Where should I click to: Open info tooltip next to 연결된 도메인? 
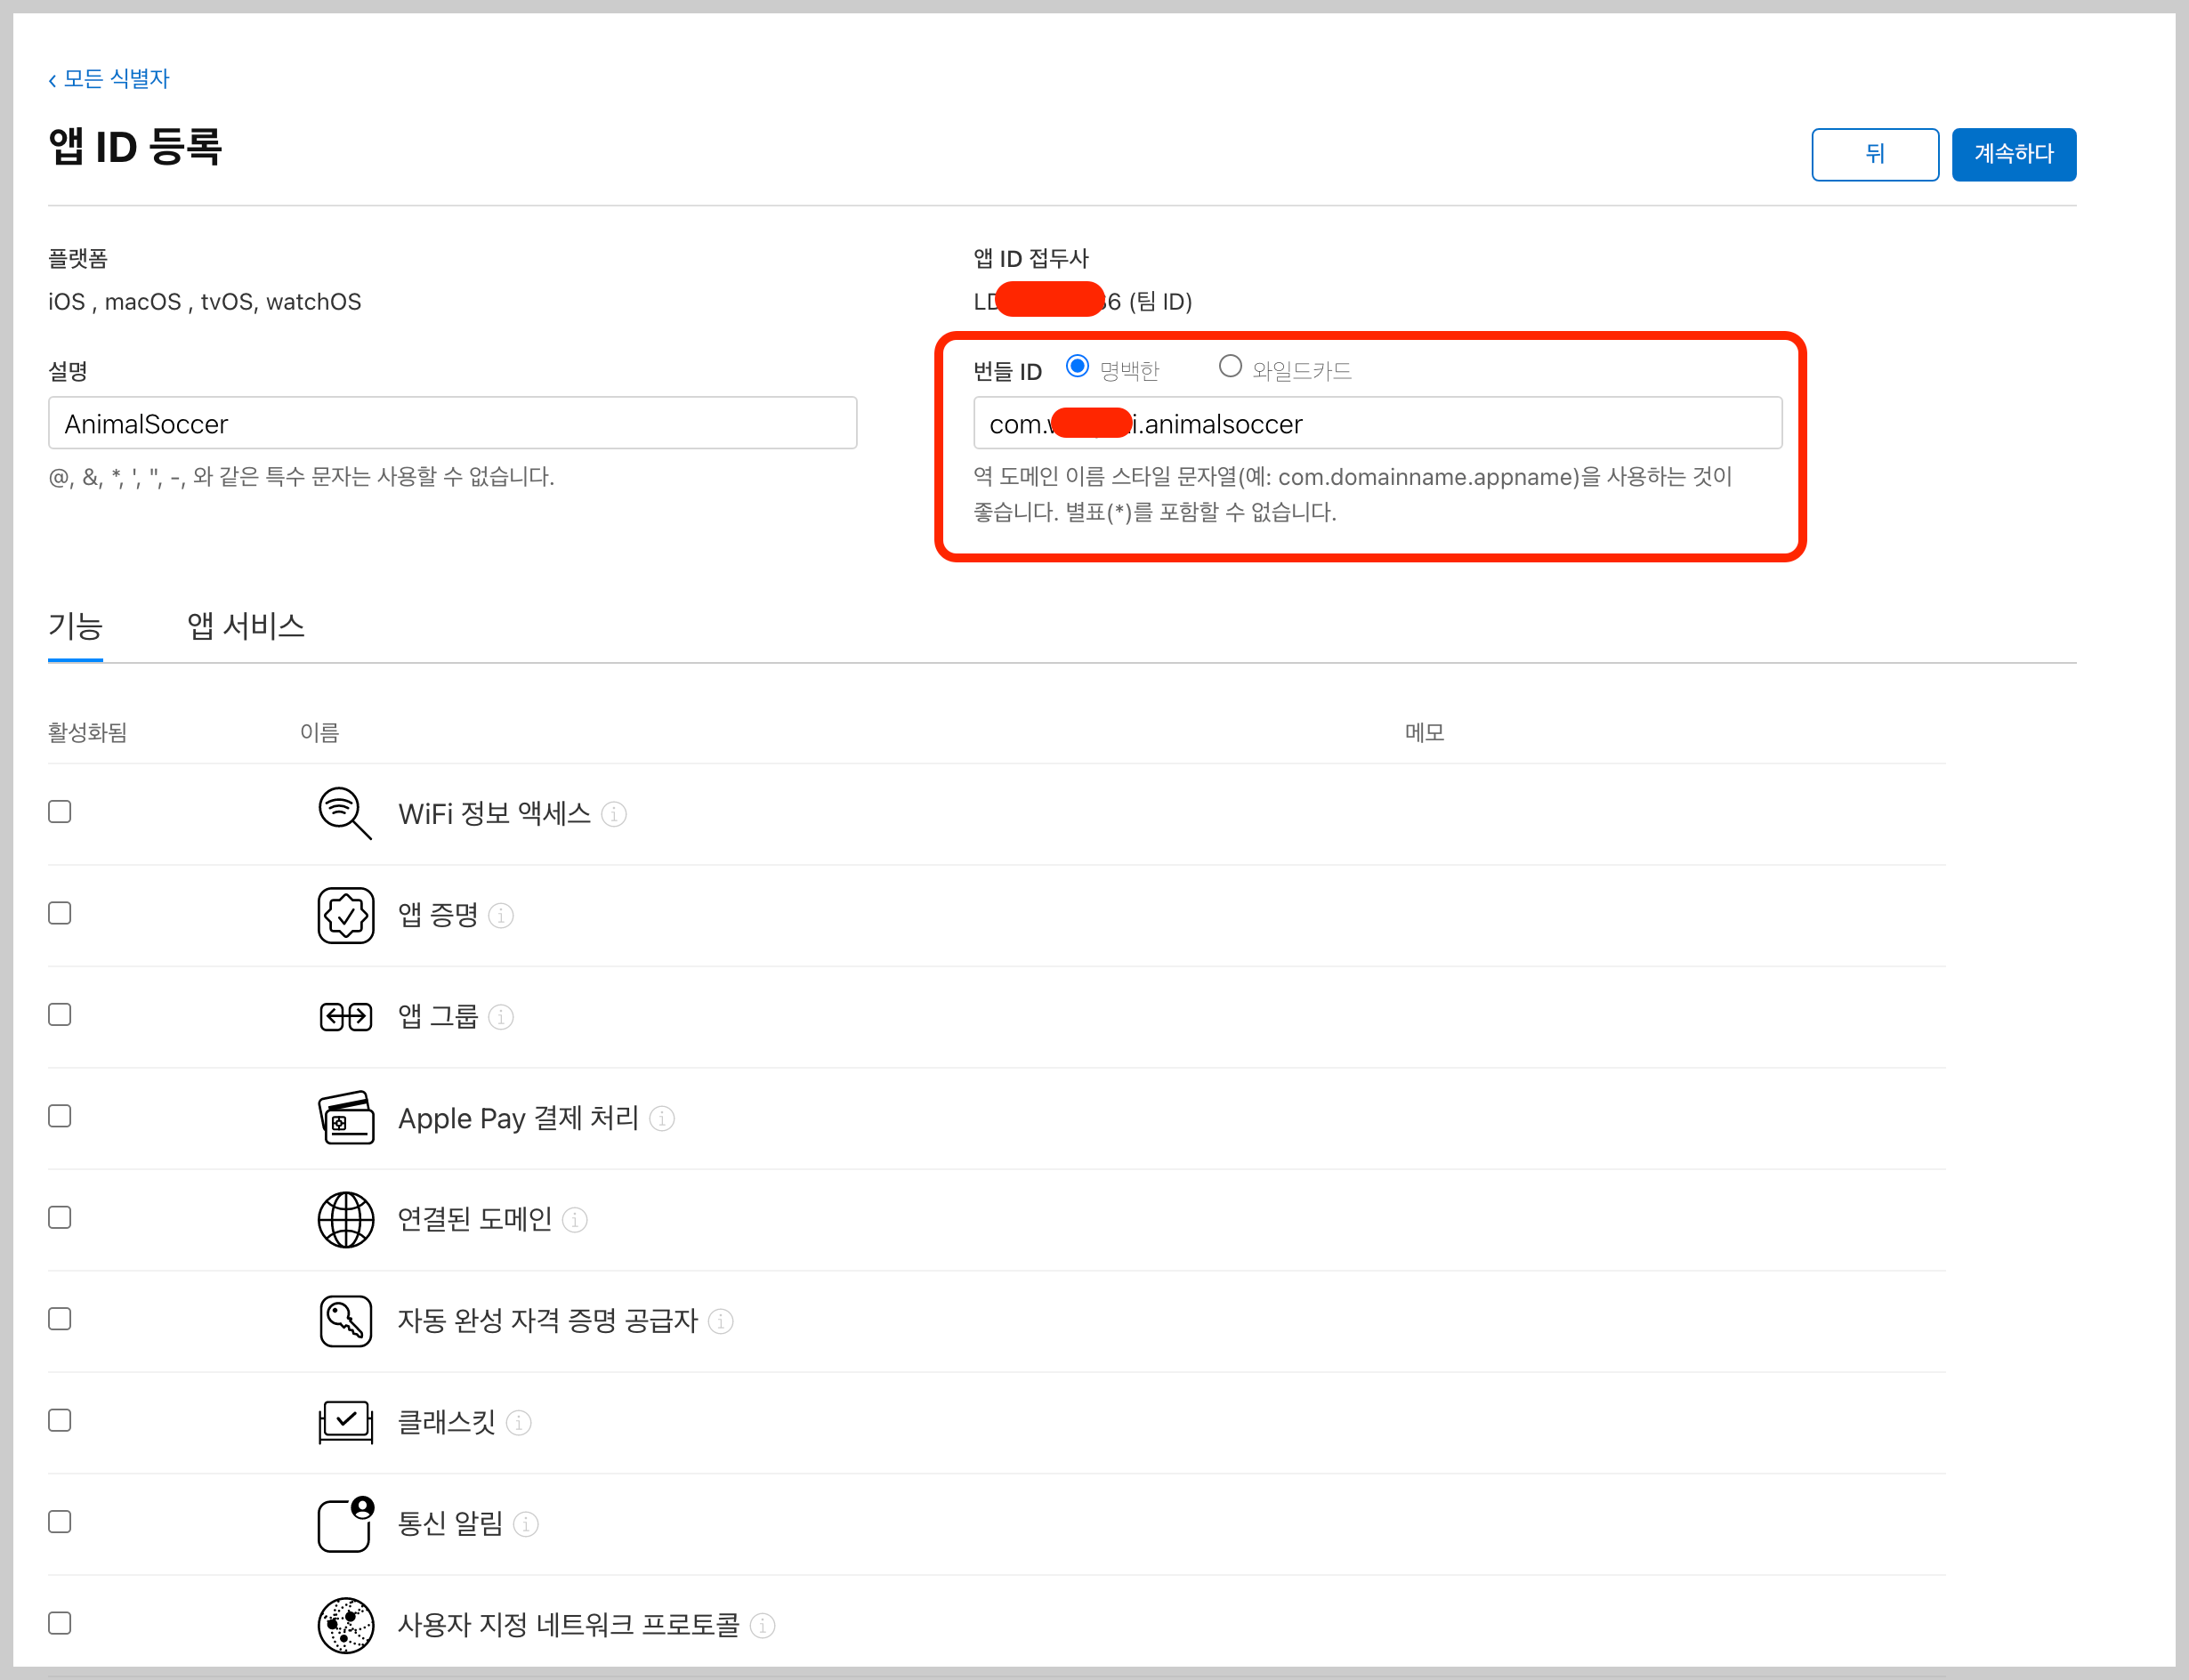[x=575, y=1220]
